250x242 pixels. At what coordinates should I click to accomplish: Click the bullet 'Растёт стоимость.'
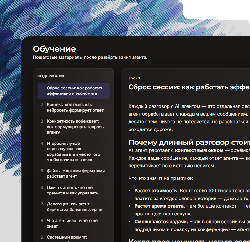click(x=156, y=191)
